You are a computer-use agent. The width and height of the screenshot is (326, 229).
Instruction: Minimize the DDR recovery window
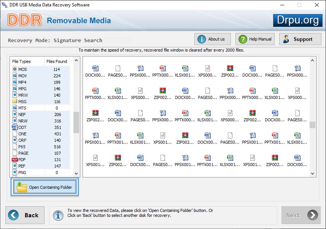coord(282,5)
